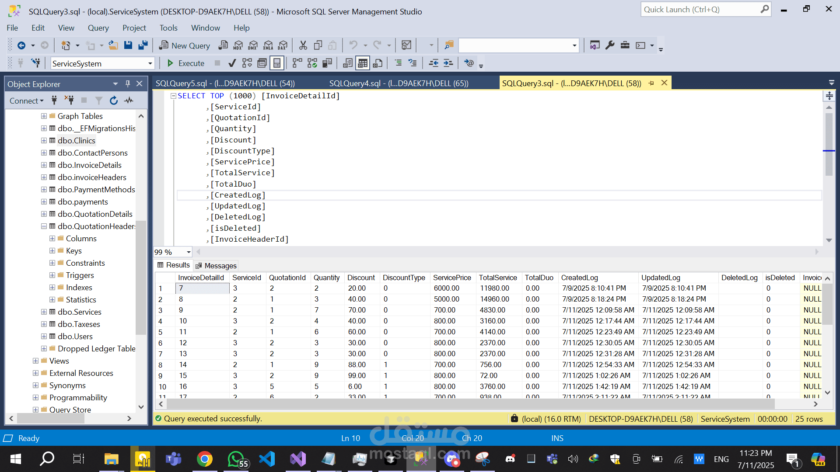Open the Connect dropdown in Object Explorer
Screen dimensions: 840x472
click(x=27, y=101)
